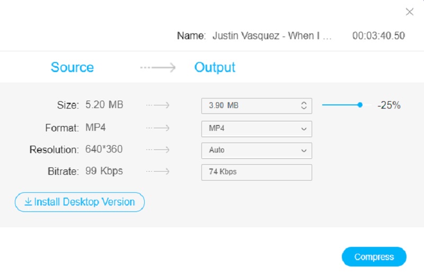Click the file name Justin Vasquez text
Screen dimensions: 424x276
272,36
